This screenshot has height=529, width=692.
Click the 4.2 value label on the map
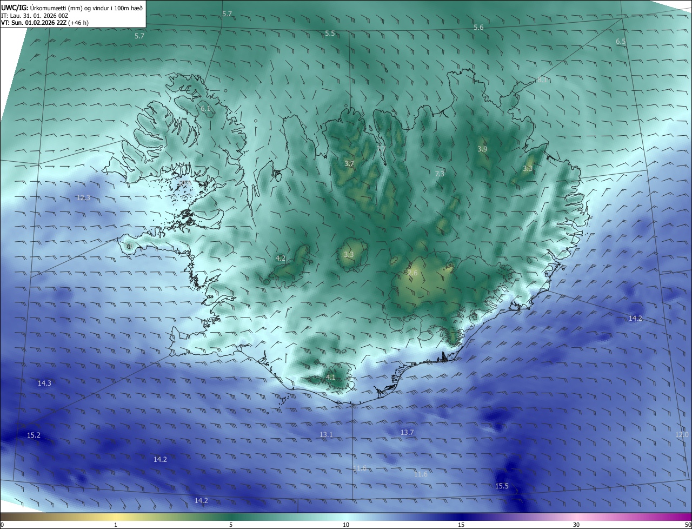tap(280, 259)
